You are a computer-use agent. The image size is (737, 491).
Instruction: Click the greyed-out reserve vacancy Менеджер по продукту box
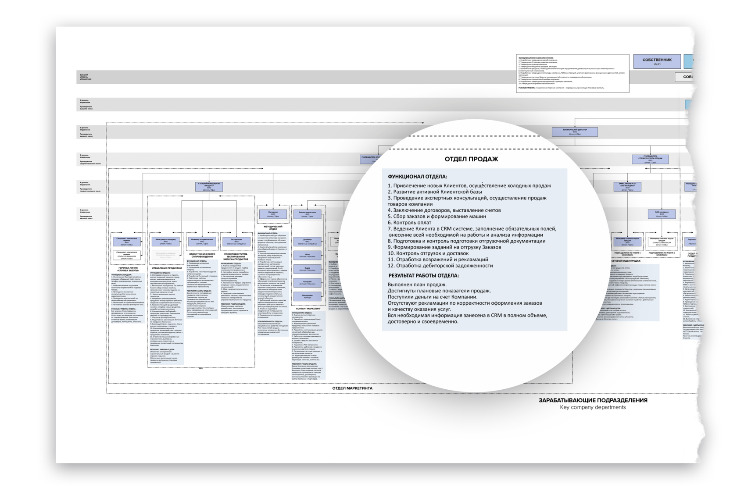tap(165, 255)
